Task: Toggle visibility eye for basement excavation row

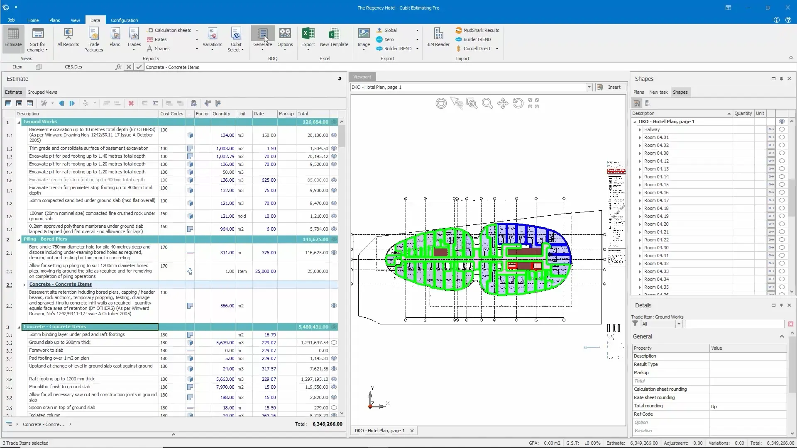Action: click(x=334, y=135)
